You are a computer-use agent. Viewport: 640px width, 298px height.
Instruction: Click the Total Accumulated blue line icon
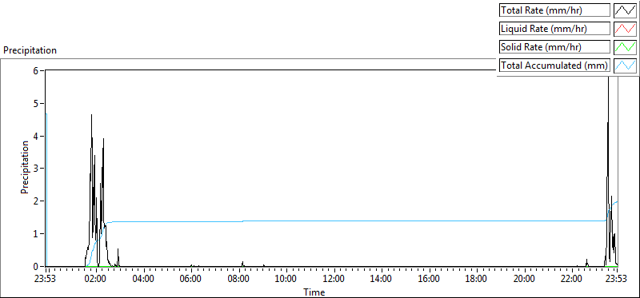[625, 65]
